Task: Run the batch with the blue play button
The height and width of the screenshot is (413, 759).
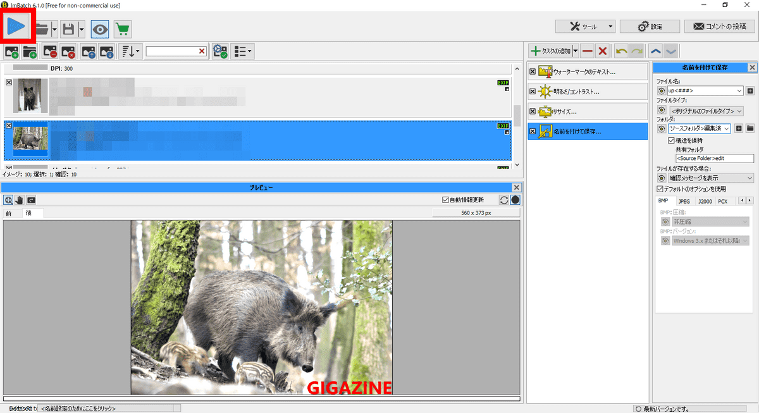Action: [17, 27]
